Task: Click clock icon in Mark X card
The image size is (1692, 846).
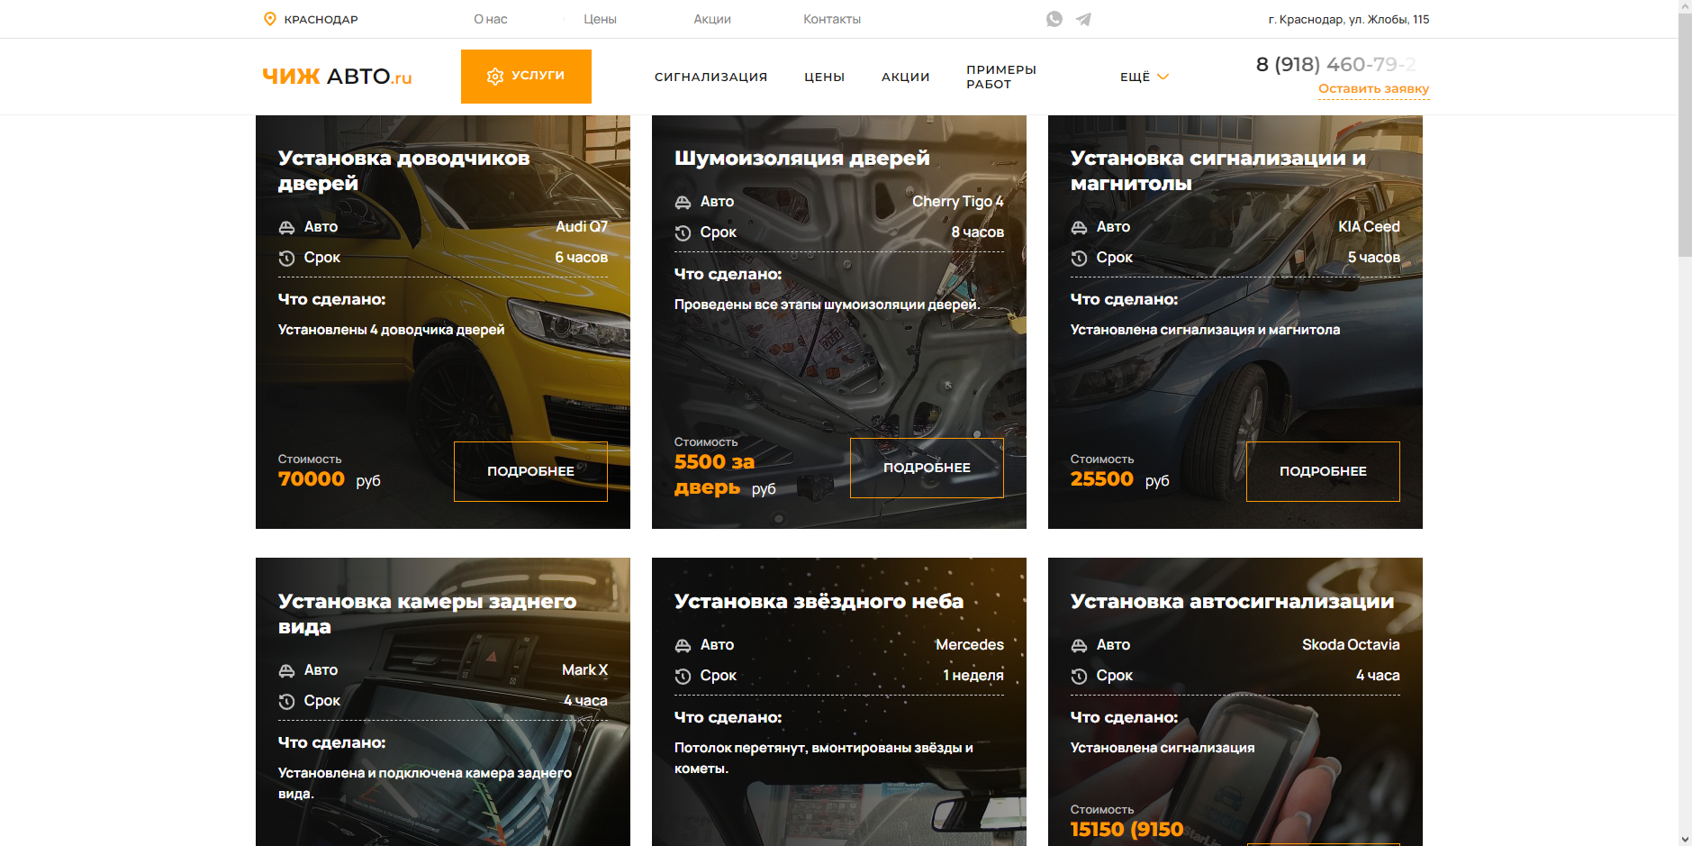Action: [286, 701]
